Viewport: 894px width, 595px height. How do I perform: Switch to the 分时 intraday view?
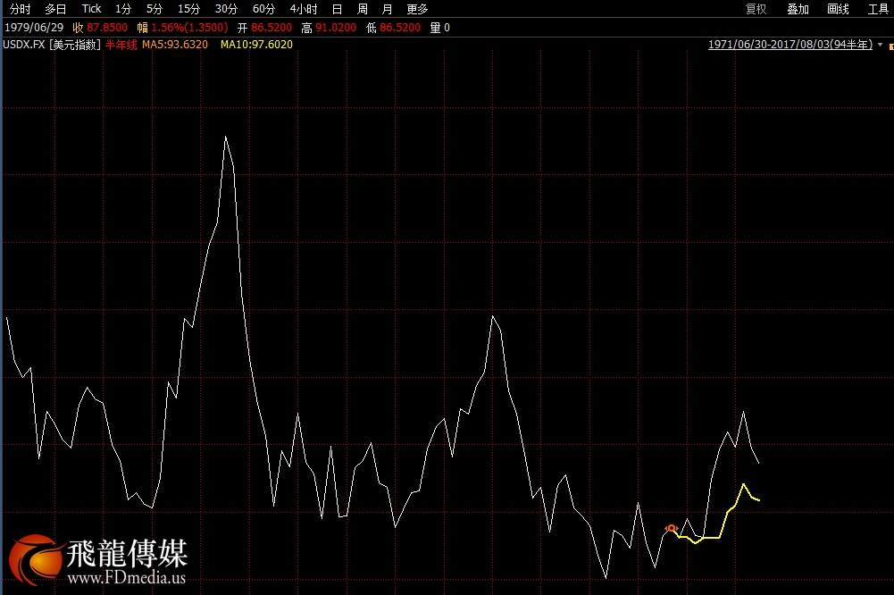point(20,9)
